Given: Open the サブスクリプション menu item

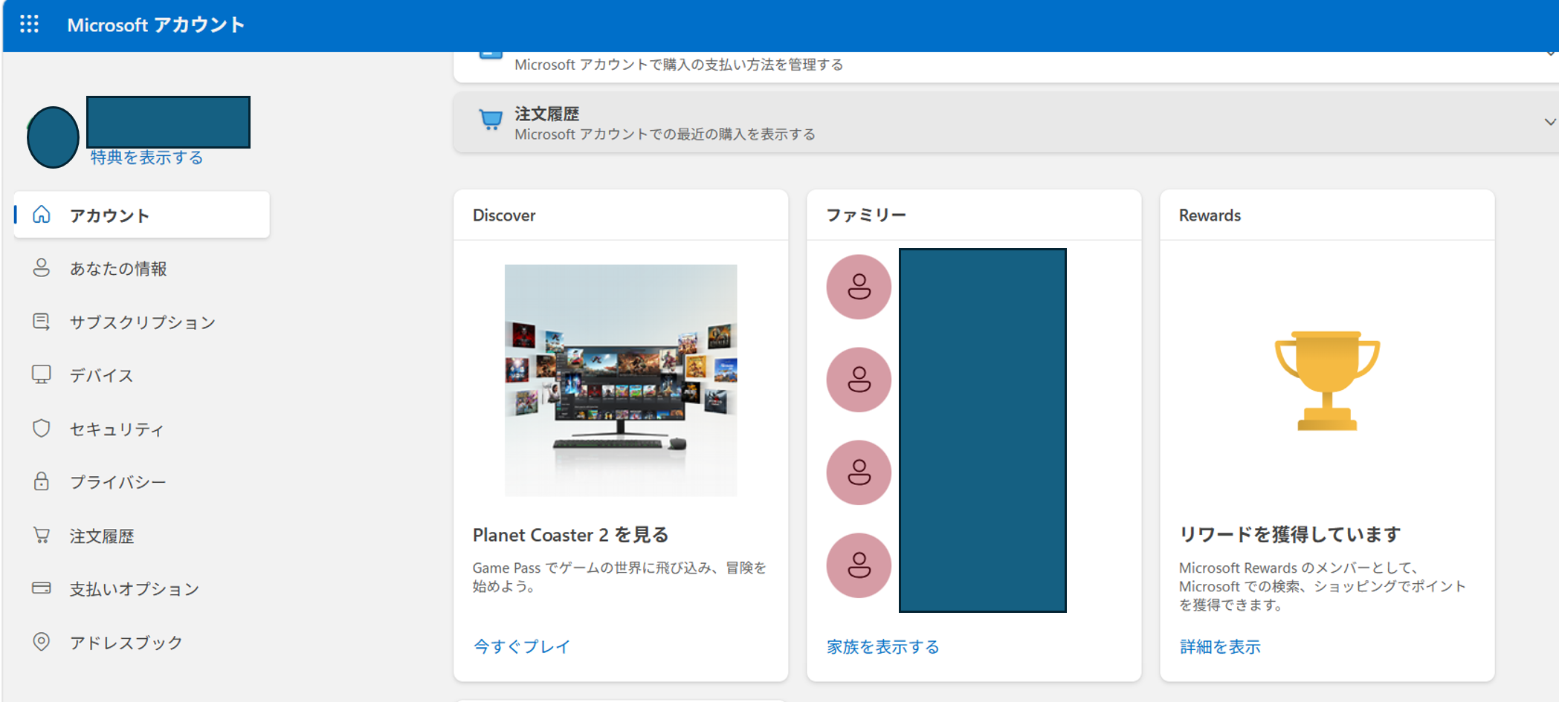Looking at the screenshot, I should pyautogui.click(x=143, y=322).
